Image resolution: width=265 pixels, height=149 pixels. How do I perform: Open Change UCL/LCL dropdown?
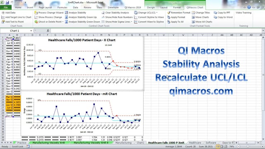click(157, 13)
